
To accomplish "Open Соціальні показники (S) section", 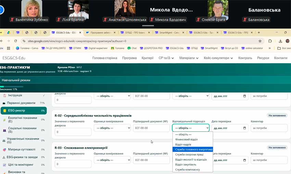I will [x=24, y=130].
